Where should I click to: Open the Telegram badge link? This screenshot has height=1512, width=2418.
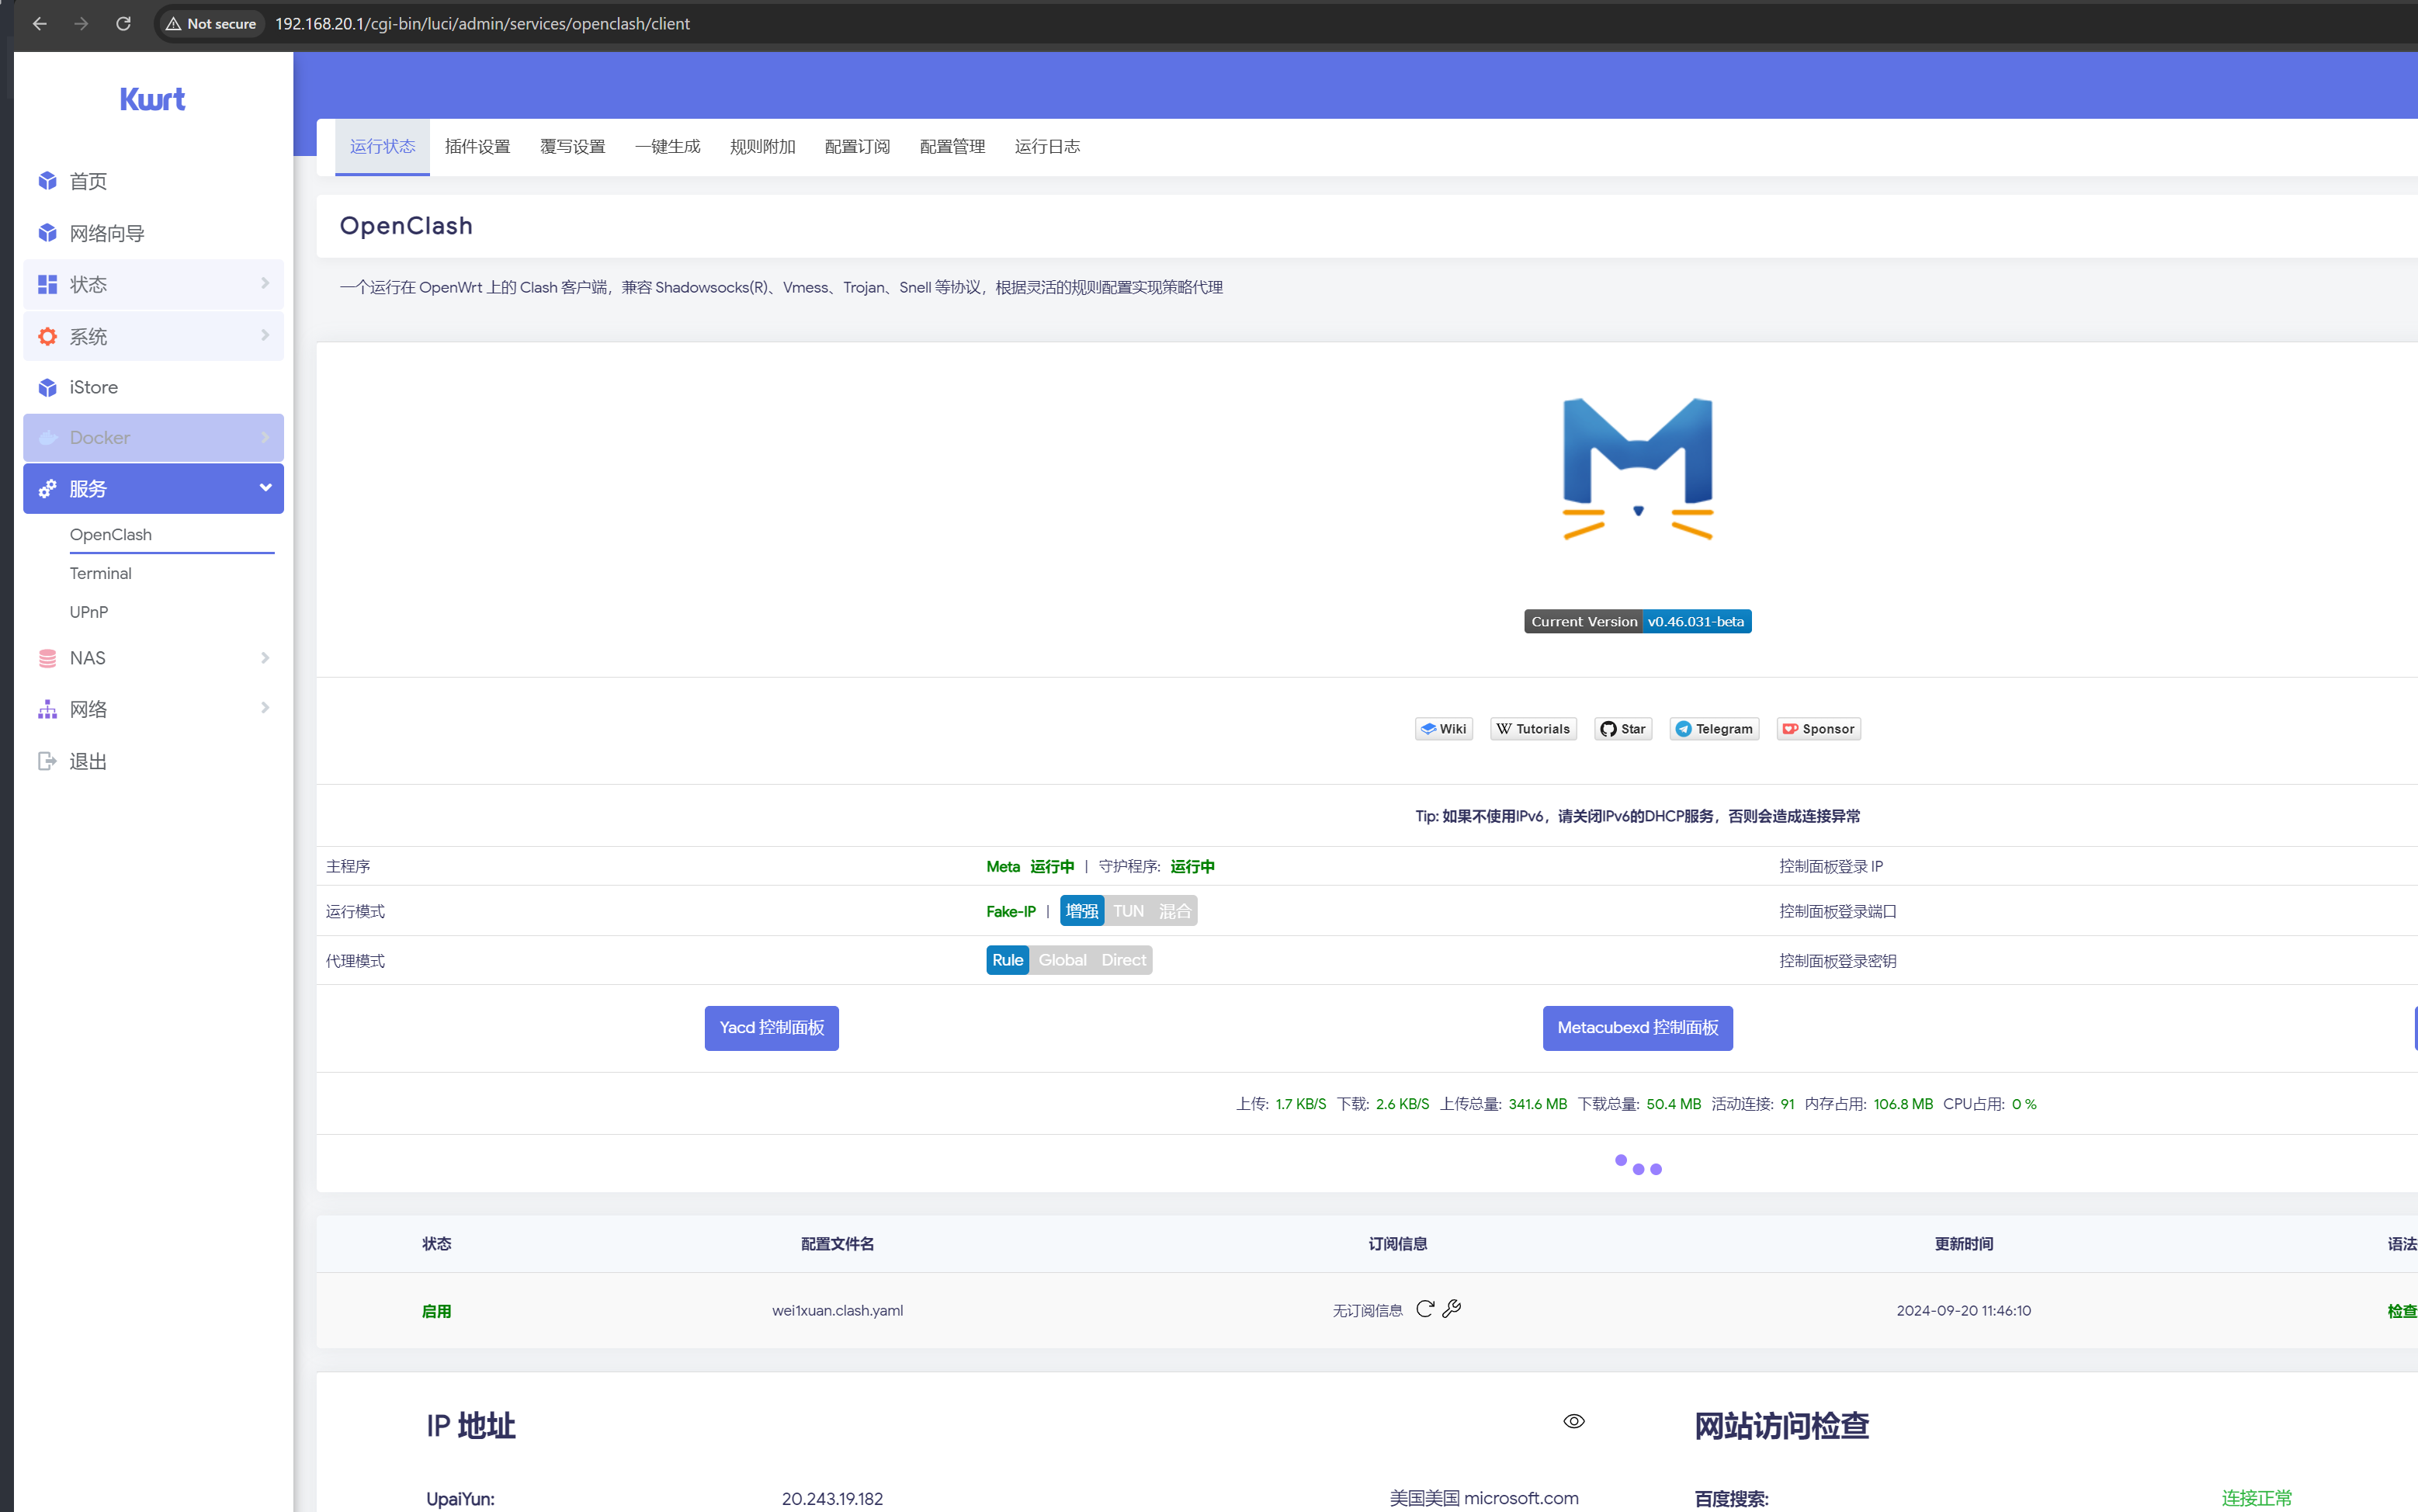(1714, 729)
